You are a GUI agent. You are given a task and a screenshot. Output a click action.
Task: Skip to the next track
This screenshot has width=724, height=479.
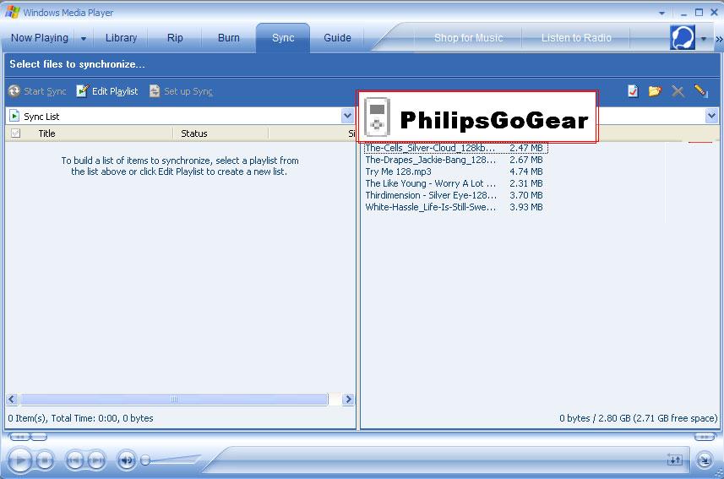pyautogui.click(x=96, y=460)
